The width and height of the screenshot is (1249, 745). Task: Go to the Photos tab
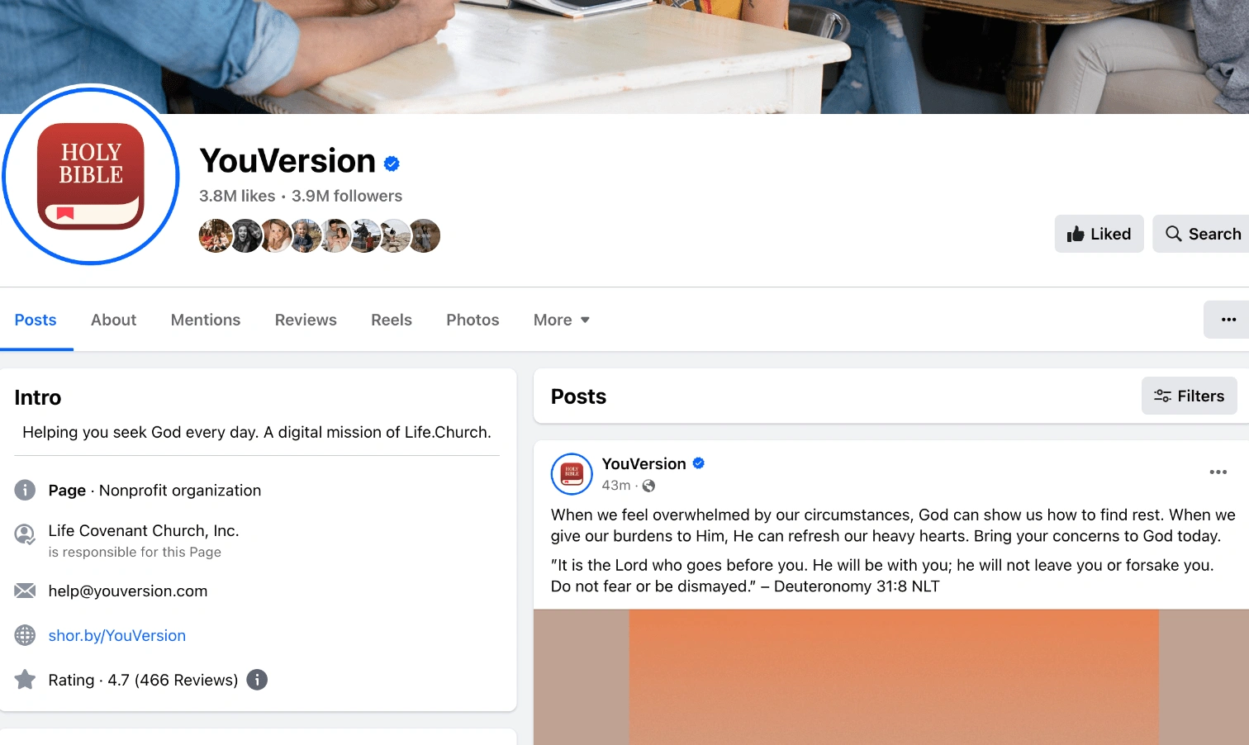pyautogui.click(x=473, y=320)
